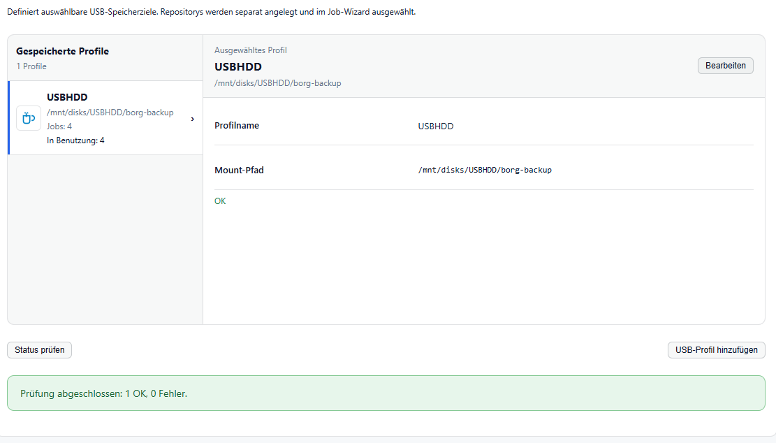Add a new profile via USB-Profil hinzufügen
The height and width of the screenshot is (443, 776).
coord(716,350)
